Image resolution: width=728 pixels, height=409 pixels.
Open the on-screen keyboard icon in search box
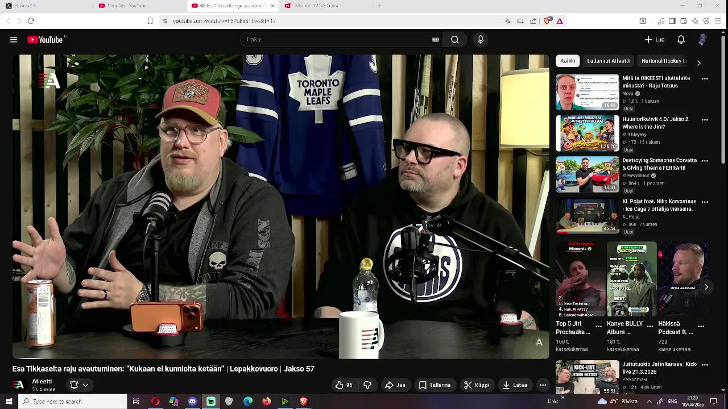435,40
